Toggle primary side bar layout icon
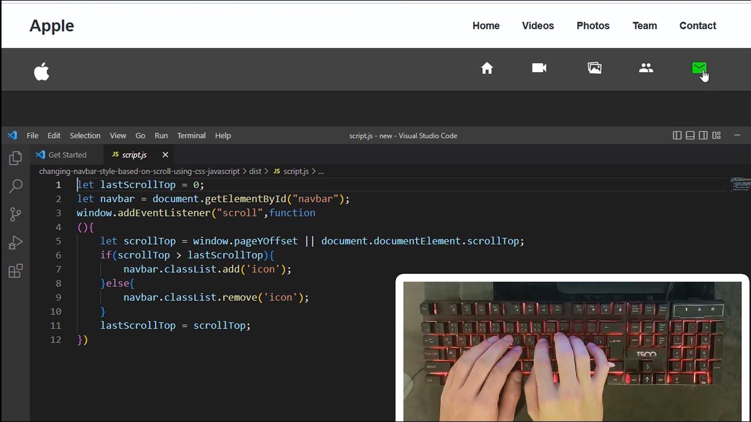Image resolution: width=751 pixels, height=422 pixels. 677,135
